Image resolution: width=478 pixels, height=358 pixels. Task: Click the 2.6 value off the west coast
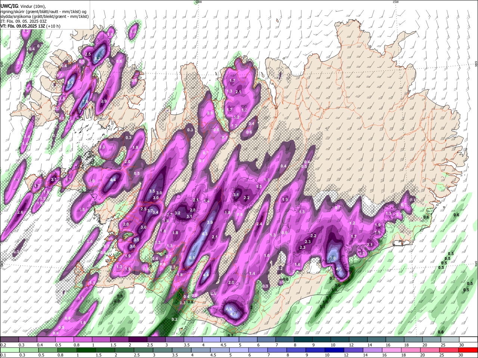(x=20, y=213)
